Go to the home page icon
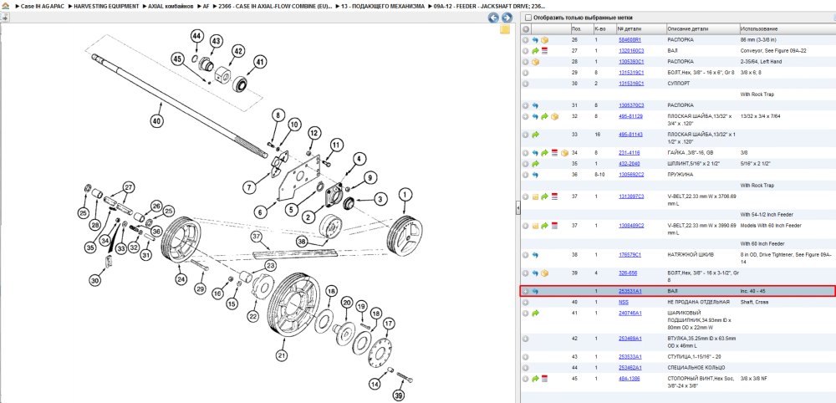Screen dimensions: 836x403 4,6
